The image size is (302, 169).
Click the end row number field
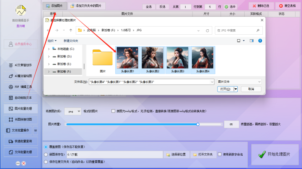(x=210, y=7)
